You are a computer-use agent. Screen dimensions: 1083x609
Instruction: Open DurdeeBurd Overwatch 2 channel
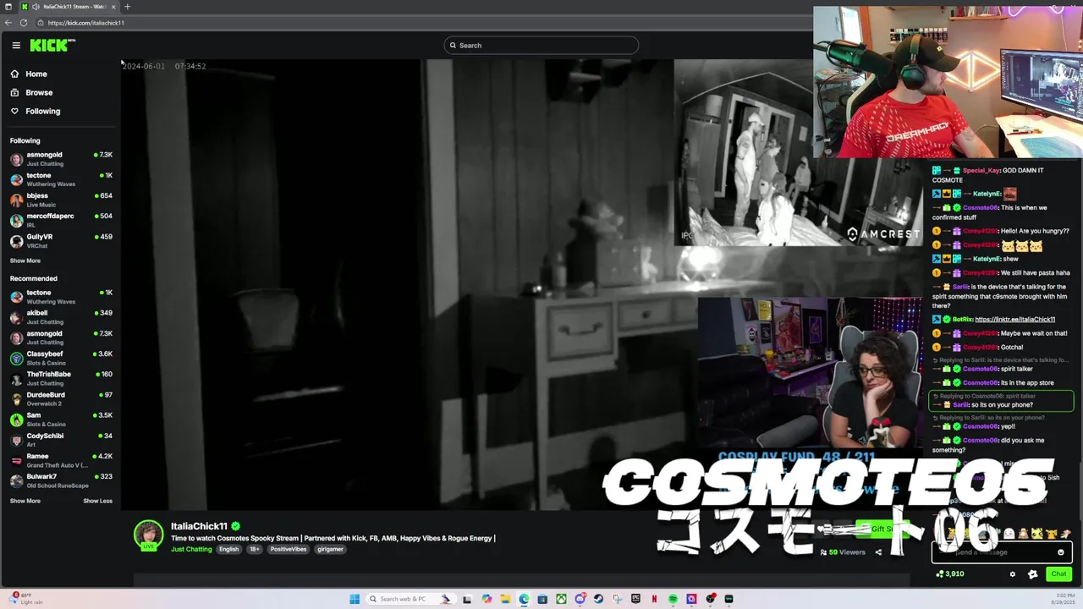coord(61,399)
